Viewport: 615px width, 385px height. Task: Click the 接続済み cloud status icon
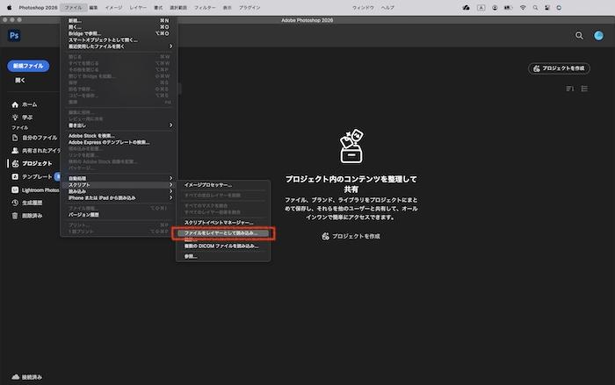click(x=15, y=377)
